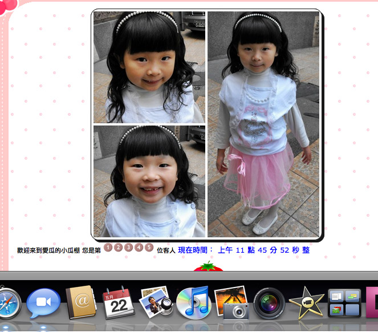
Task: Launch iPhoto camera and palm icon
Action: coord(232,302)
